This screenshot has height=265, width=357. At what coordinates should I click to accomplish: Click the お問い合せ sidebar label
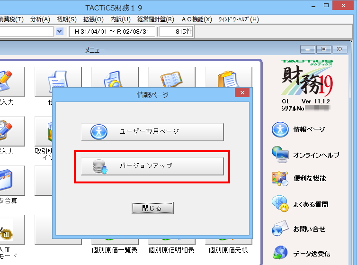(309, 229)
